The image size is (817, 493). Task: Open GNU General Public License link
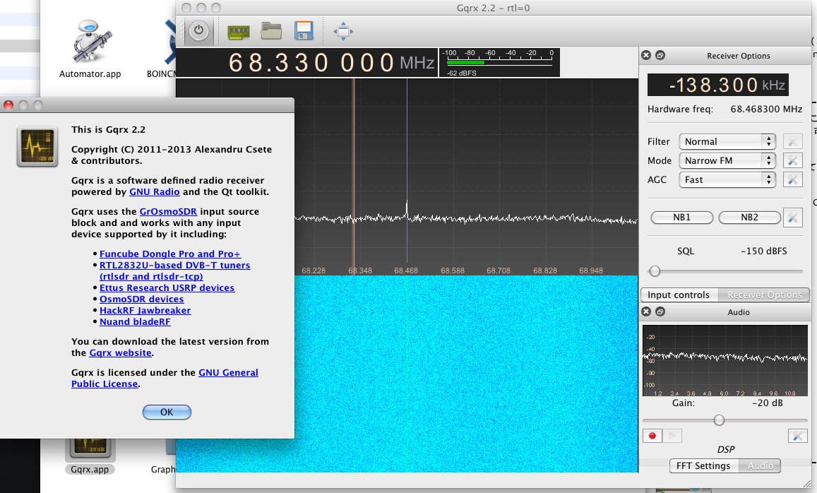tap(165, 379)
